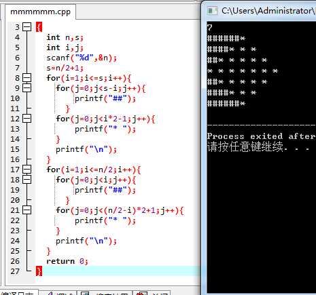Viewport: 316px width, 295px height.
Task: Click the highlighted closing brace on line 27
Action: 39,271
